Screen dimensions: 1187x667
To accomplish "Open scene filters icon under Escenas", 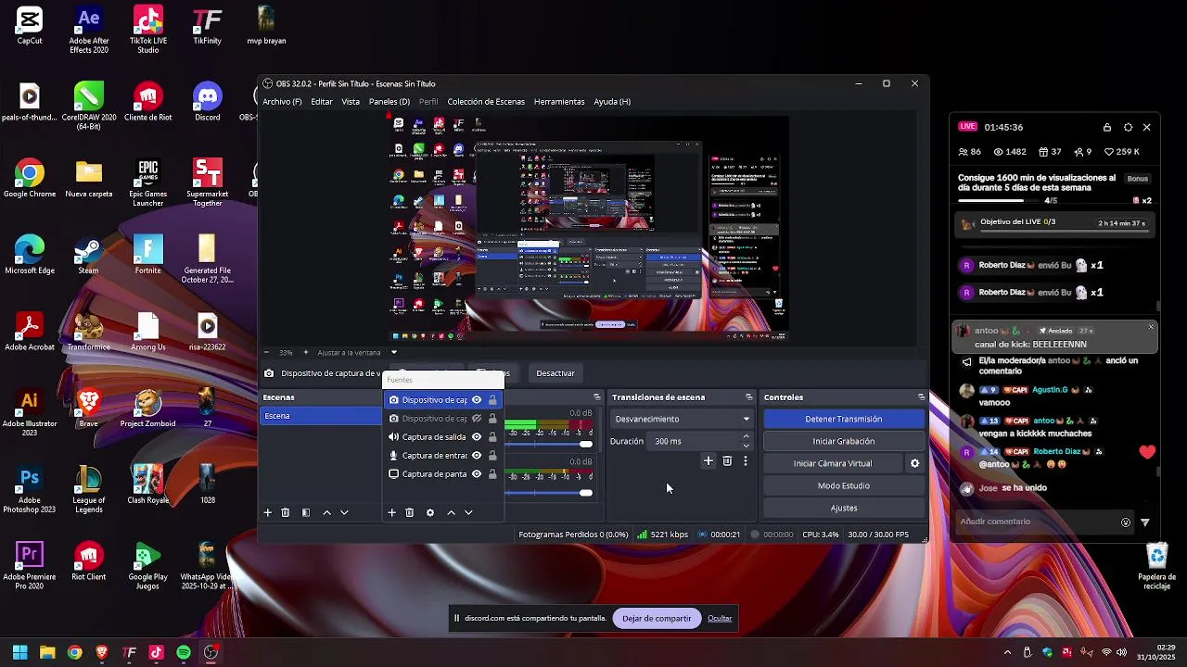I will coord(306,512).
